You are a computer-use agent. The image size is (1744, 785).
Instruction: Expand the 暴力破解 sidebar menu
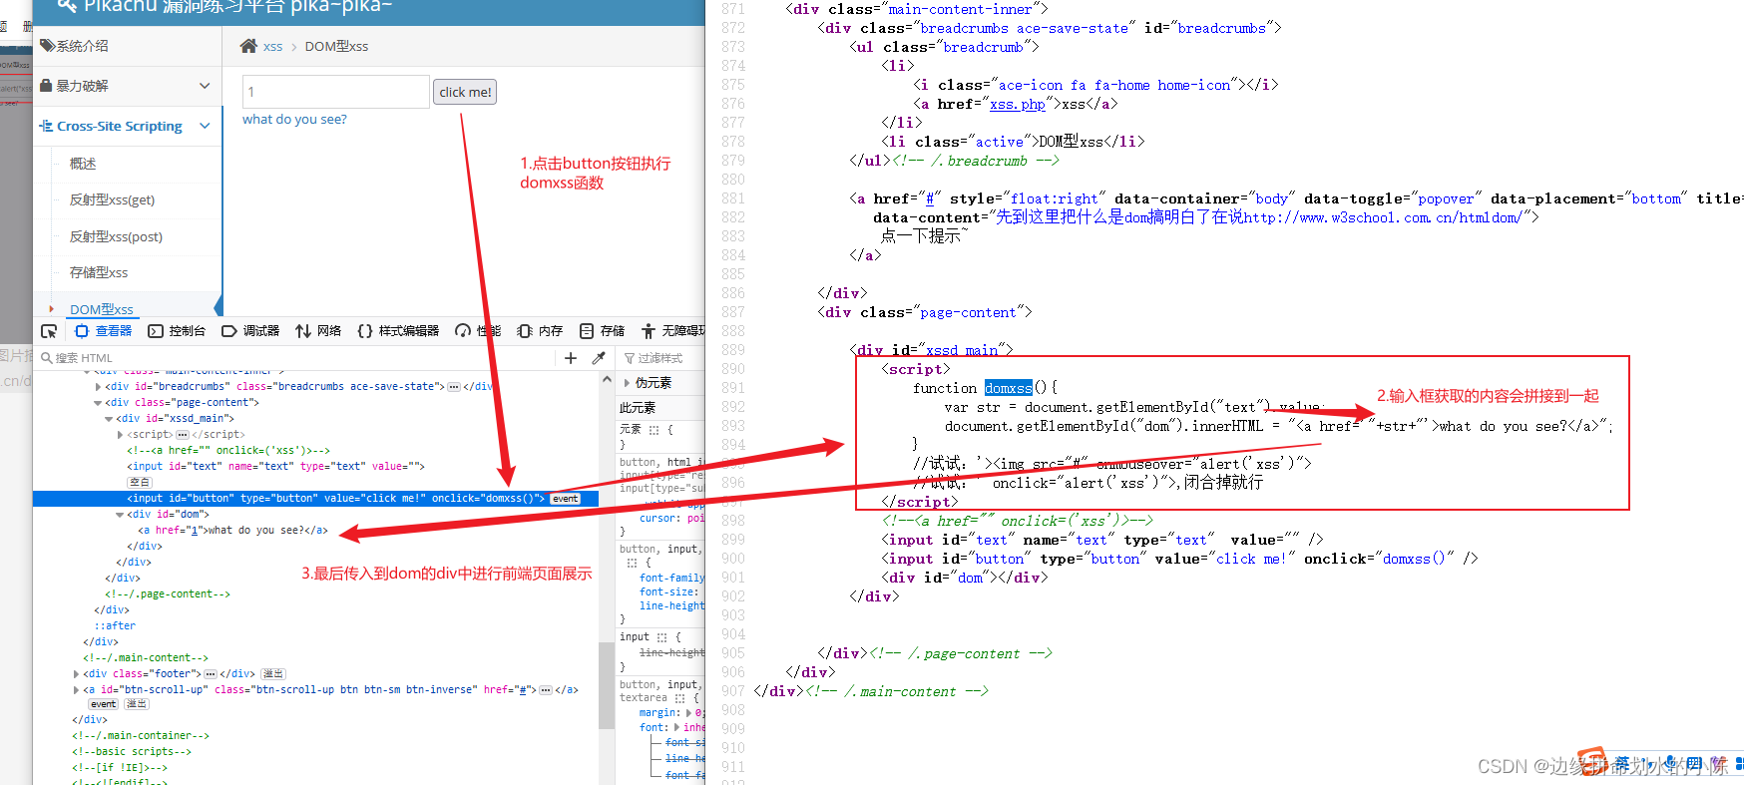[x=128, y=86]
